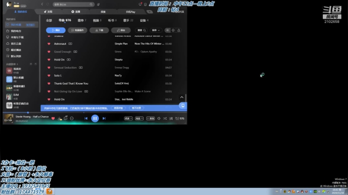348x195 pixels.
Task: Switch to album view icon
Action: pos(173,30)
